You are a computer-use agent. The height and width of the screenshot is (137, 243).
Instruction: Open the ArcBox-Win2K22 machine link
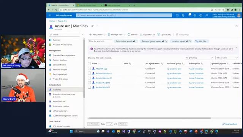103,87
